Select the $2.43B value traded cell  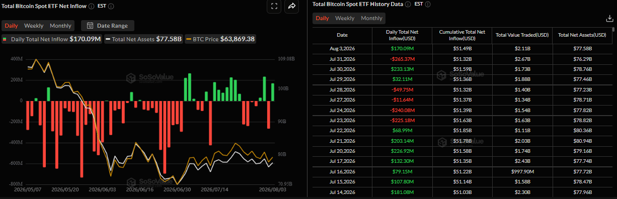[x=522, y=161]
